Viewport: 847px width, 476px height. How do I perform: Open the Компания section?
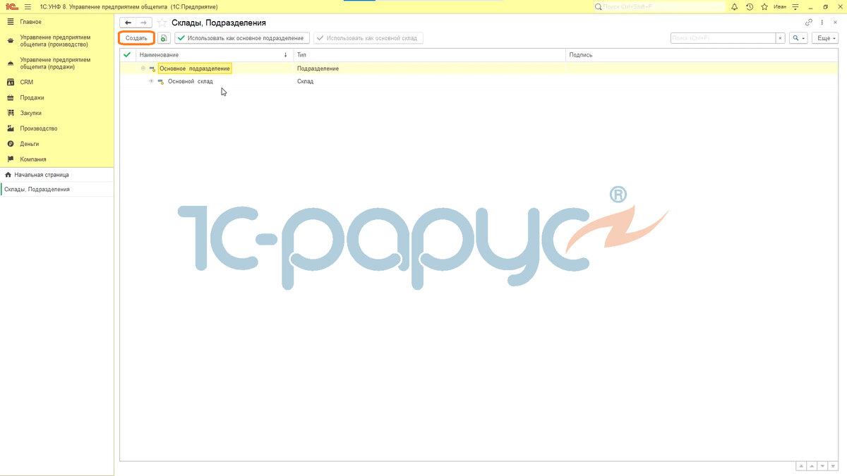click(56, 159)
